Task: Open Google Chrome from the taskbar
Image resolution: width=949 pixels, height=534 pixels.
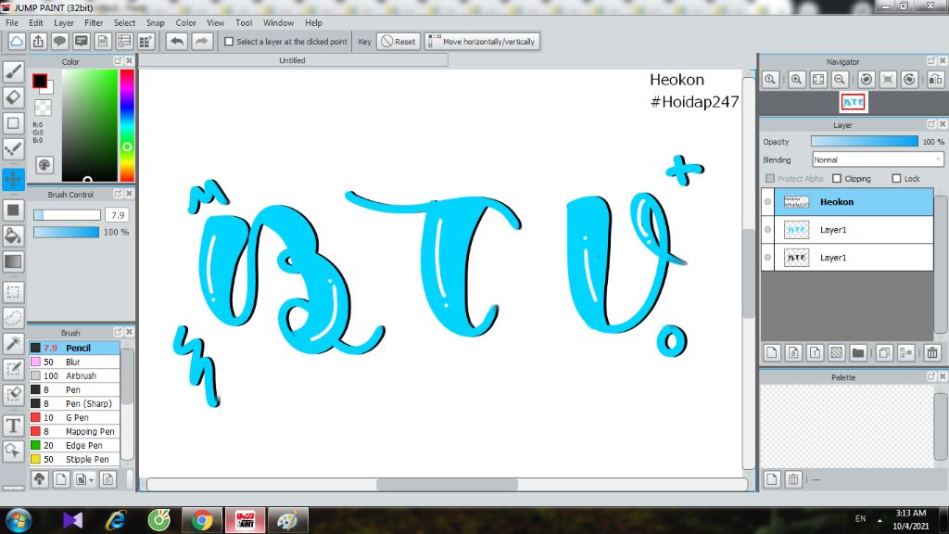Action: (x=202, y=520)
